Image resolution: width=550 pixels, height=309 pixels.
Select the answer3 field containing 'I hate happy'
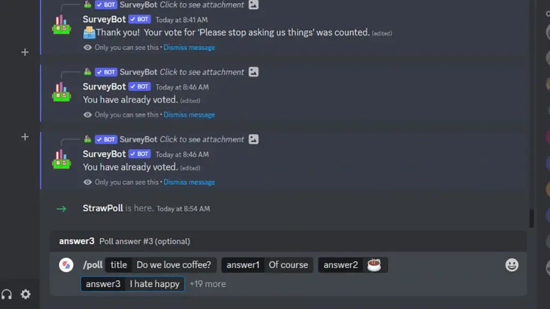pos(133,284)
